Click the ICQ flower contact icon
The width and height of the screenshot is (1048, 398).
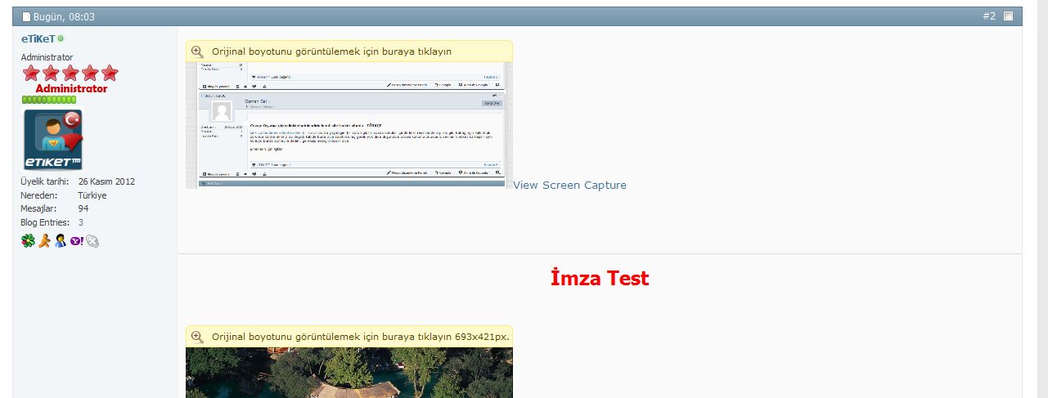coord(27,241)
